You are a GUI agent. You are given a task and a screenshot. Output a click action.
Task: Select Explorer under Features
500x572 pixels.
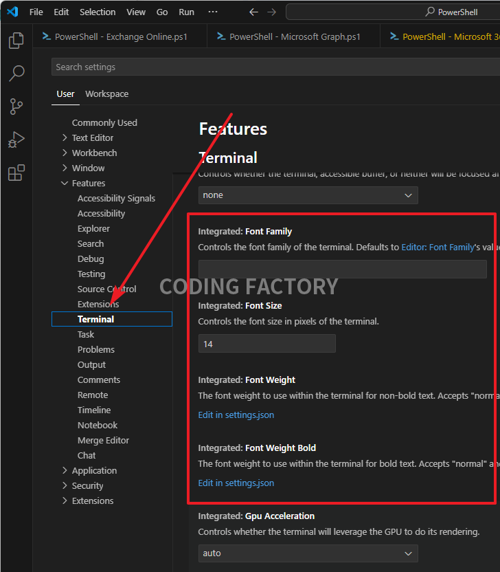click(x=93, y=229)
